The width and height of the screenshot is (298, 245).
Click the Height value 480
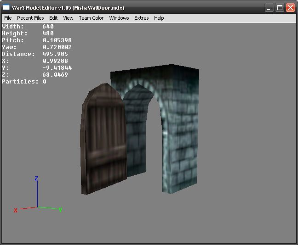[x=48, y=33]
